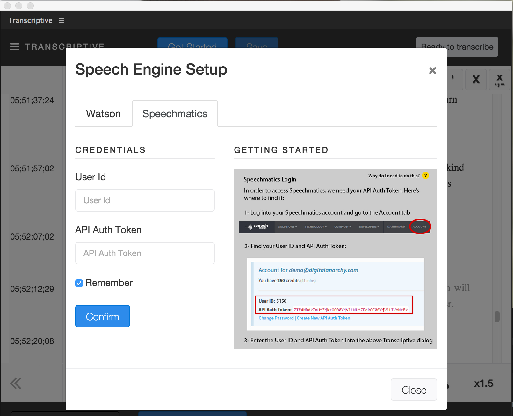Click the Speechmatics logo in tutorial image
This screenshot has width=513, height=416.
coord(257,227)
